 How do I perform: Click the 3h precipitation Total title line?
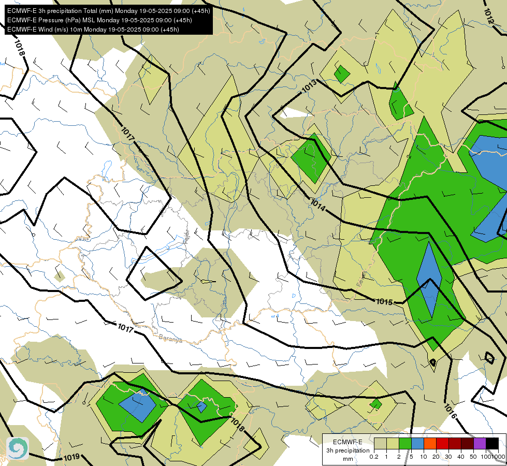(109, 11)
